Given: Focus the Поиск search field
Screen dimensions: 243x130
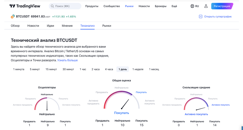Looking at the screenshot, I should [65, 6].
